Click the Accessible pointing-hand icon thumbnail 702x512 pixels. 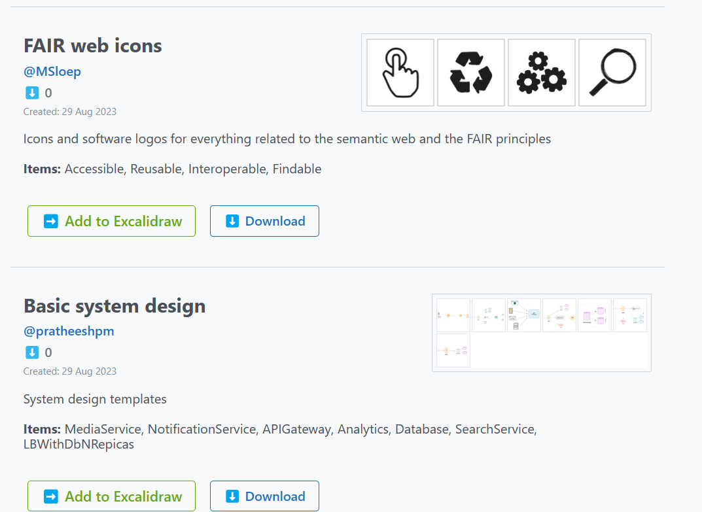[x=400, y=73]
